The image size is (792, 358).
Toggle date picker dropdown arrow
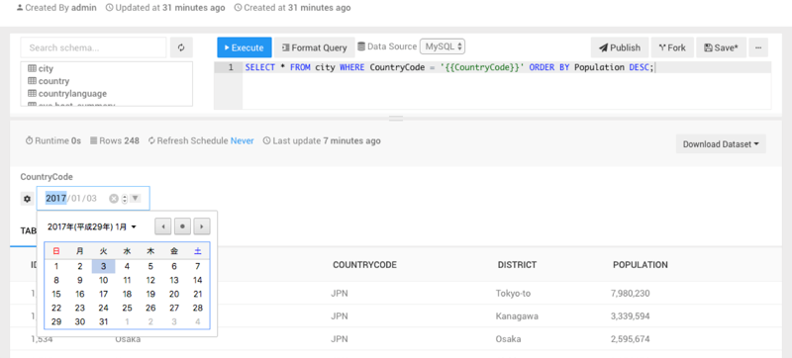(x=135, y=198)
